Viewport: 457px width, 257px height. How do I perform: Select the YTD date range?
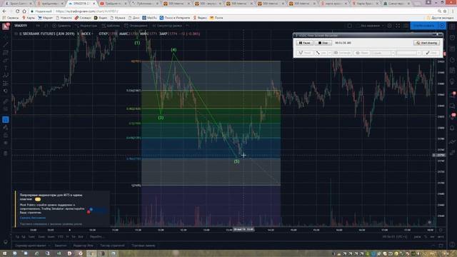[61, 237]
